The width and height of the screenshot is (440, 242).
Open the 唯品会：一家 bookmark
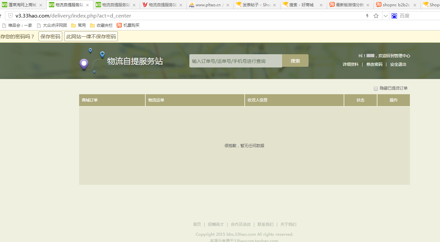point(17,25)
